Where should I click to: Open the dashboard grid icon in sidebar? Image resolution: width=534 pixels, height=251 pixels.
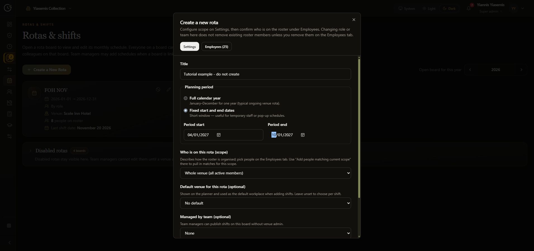pyautogui.click(x=9, y=25)
